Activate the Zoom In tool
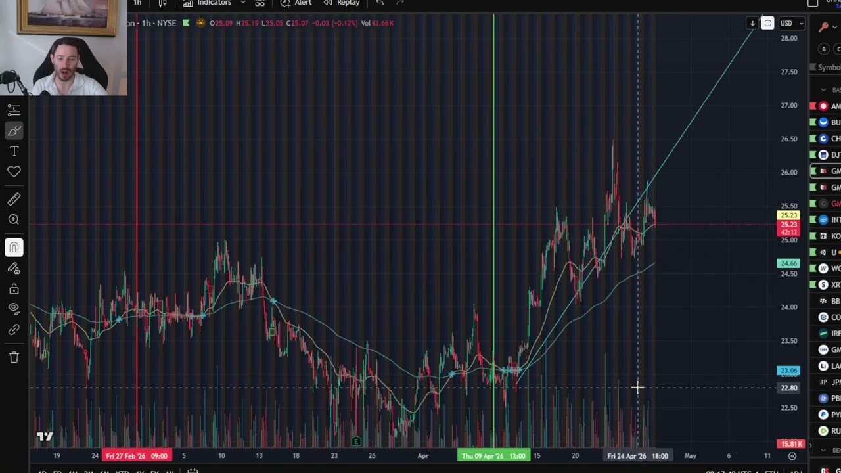This screenshot has height=473, width=841. pyautogui.click(x=14, y=220)
